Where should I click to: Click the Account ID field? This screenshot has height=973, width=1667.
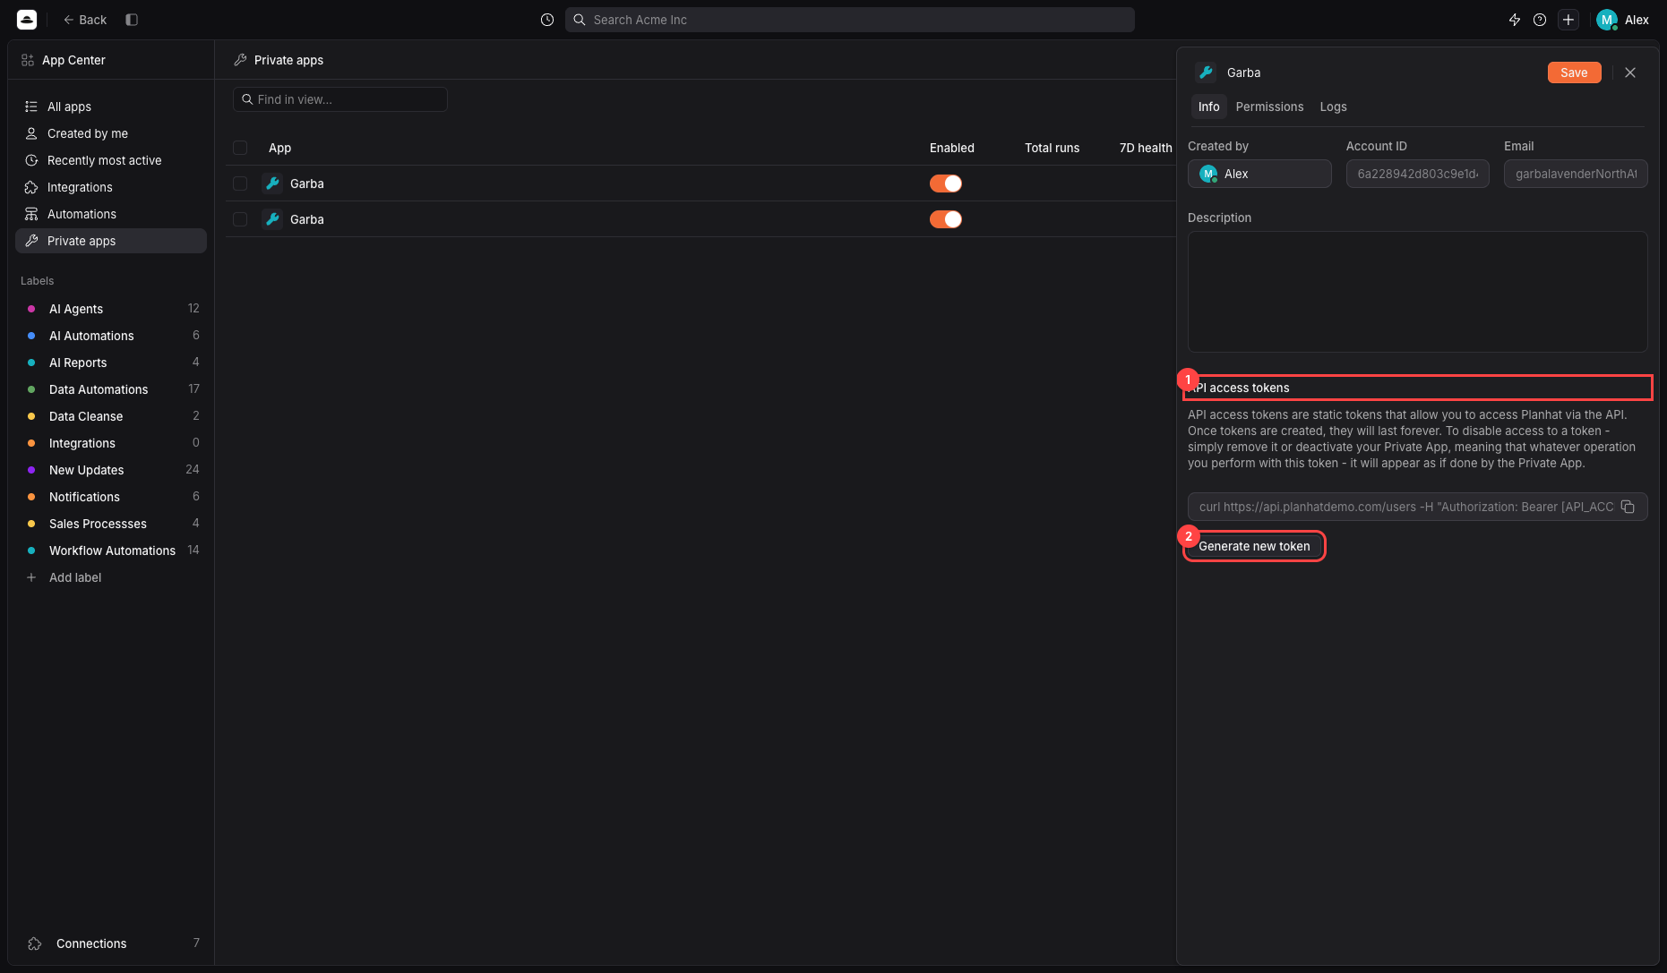point(1417,174)
